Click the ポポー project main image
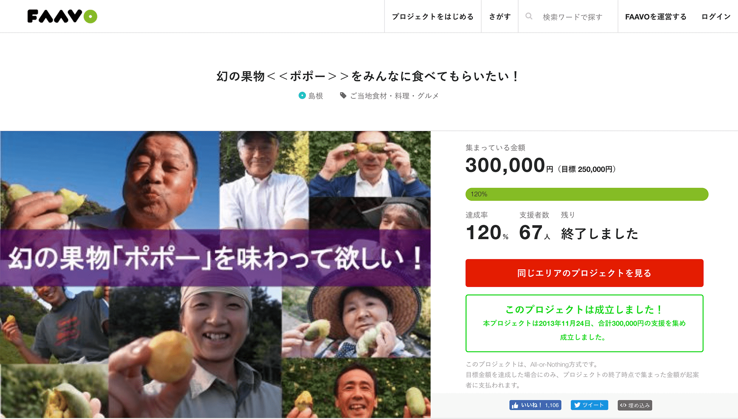Image resolution: width=738 pixels, height=419 pixels. (215, 275)
